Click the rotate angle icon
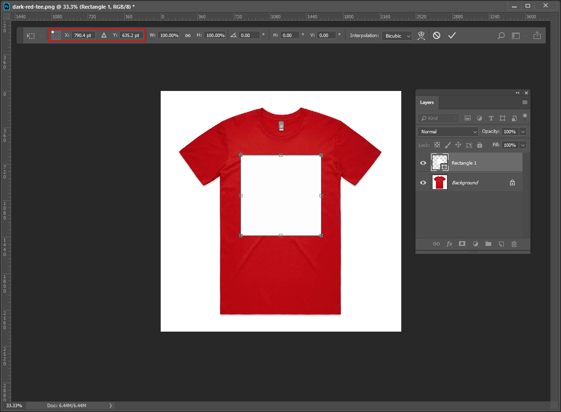 pyautogui.click(x=234, y=35)
